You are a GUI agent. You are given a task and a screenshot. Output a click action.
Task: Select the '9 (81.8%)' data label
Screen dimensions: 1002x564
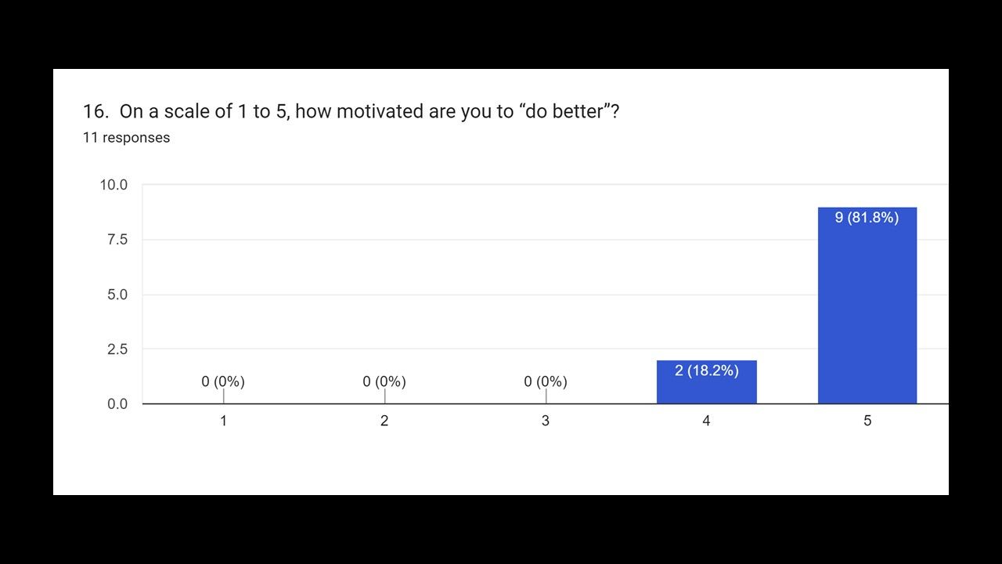[867, 218]
